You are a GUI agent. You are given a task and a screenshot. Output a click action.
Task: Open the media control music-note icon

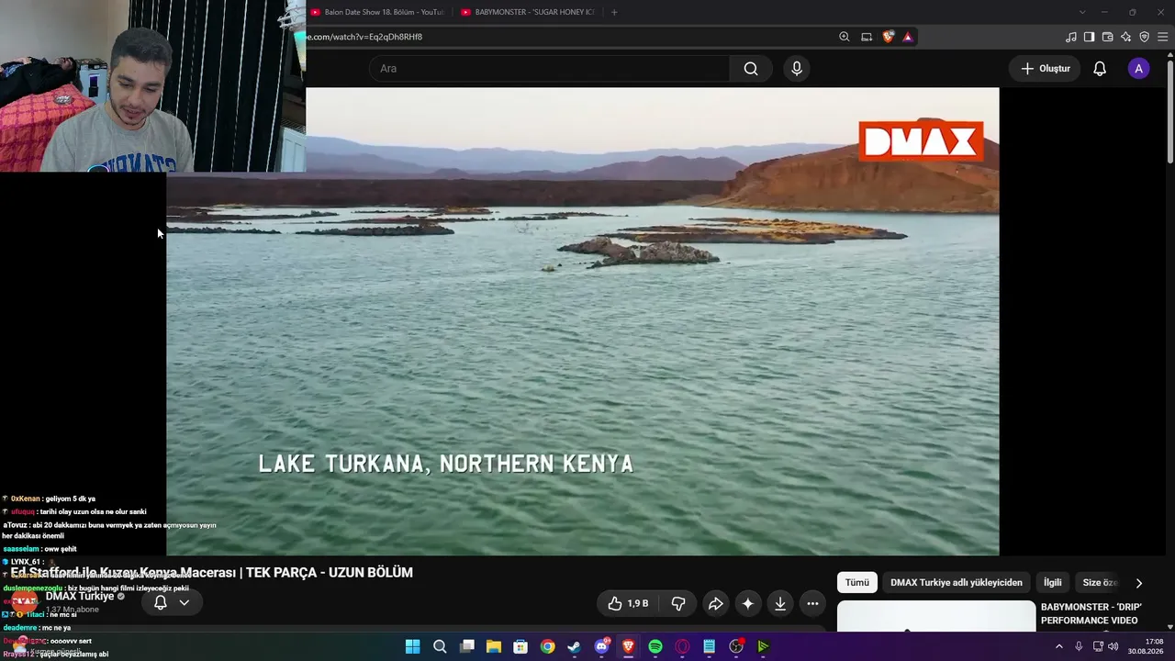(x=1071, y=37)
